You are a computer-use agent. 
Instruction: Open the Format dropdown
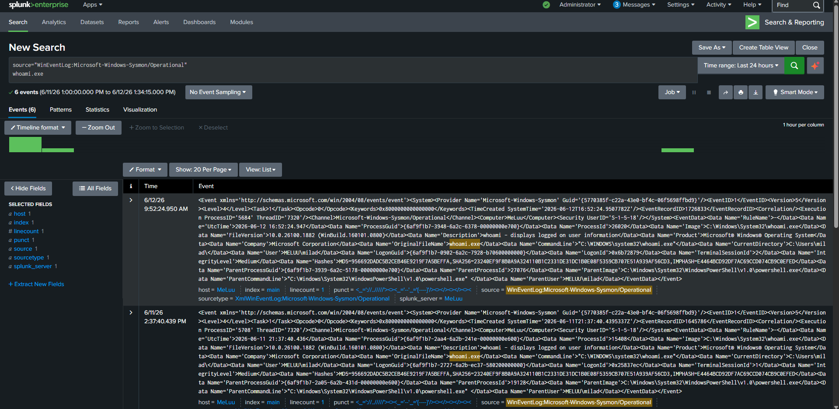(x=145, y=170)
